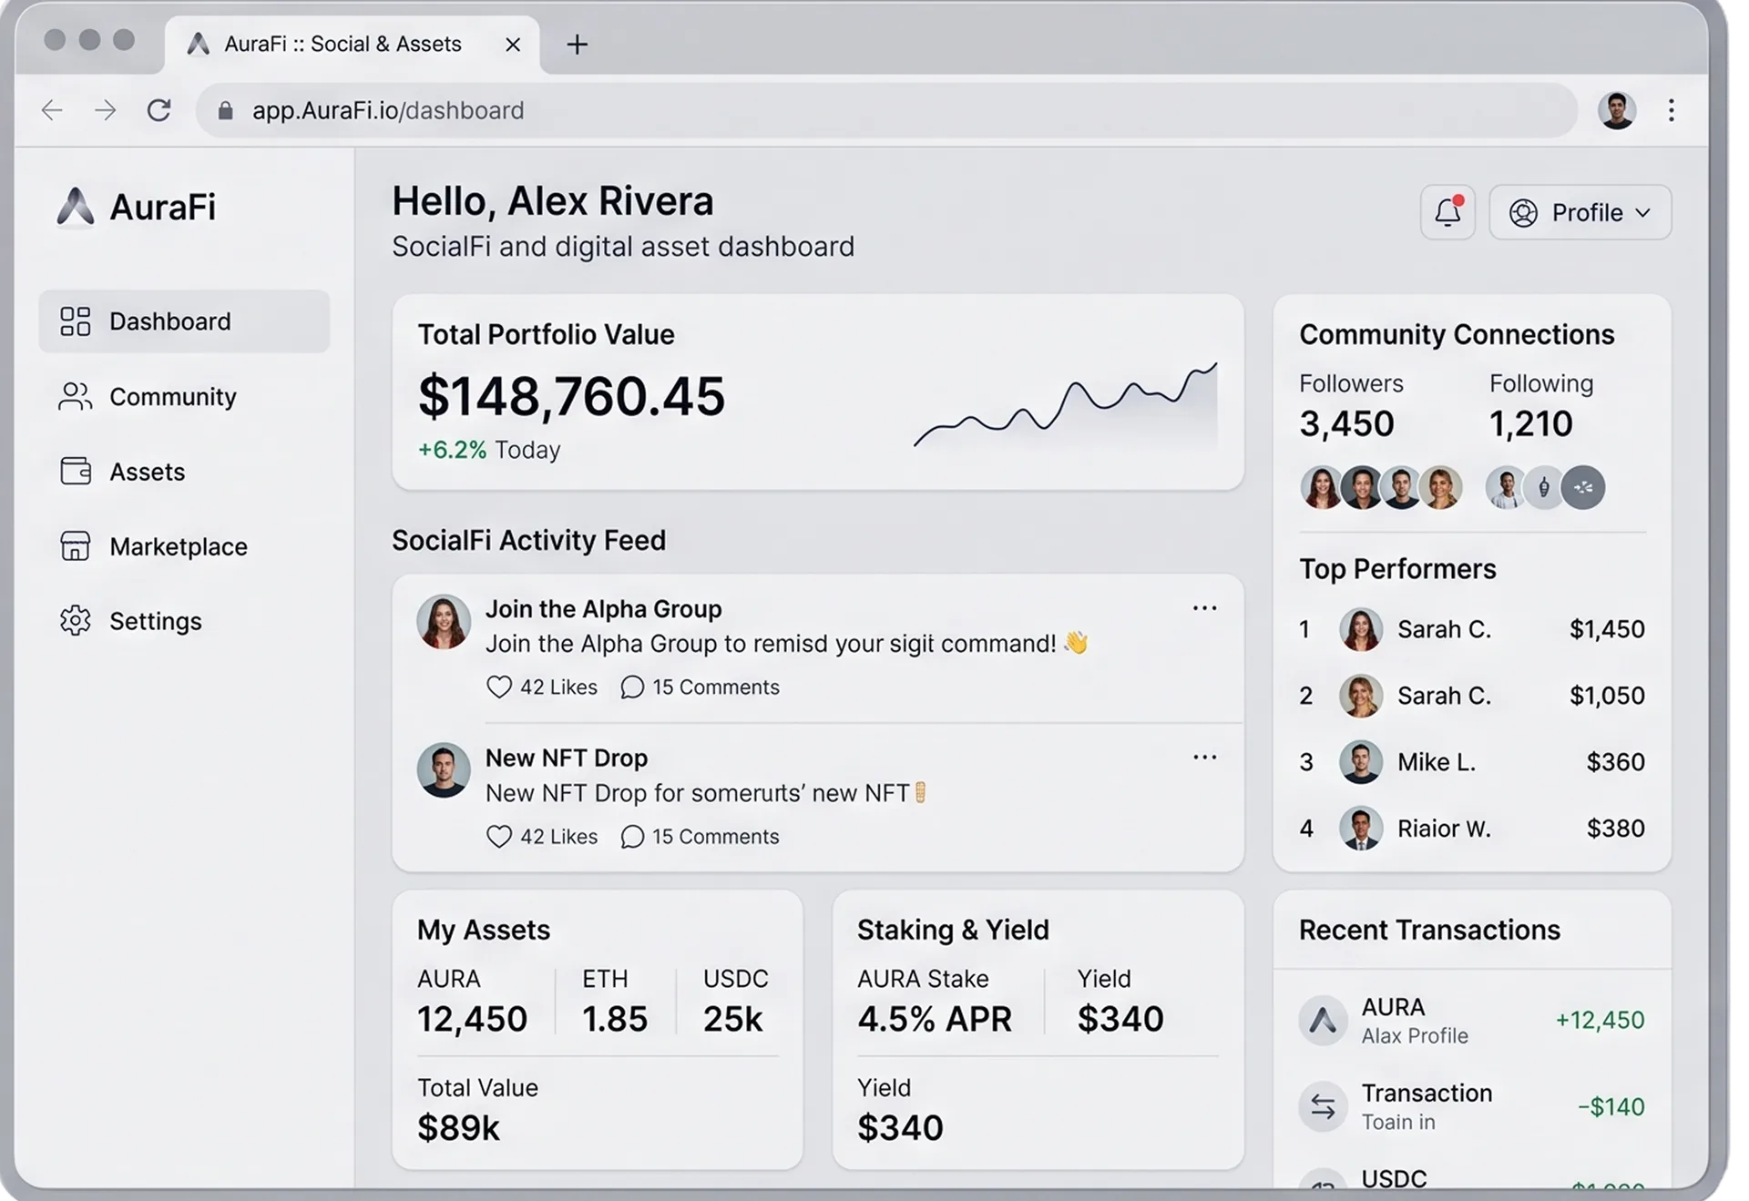Go back with the browser back arrow
The image size is (1749, 1201).
point(53,110)
